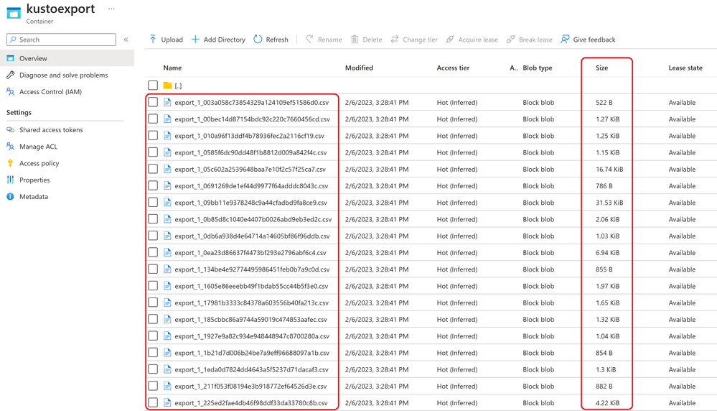
Task: Open Access Control (IAM)
Action: pos(50,91)
